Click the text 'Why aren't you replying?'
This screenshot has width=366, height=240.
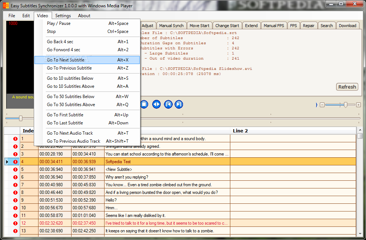(127, 177)
